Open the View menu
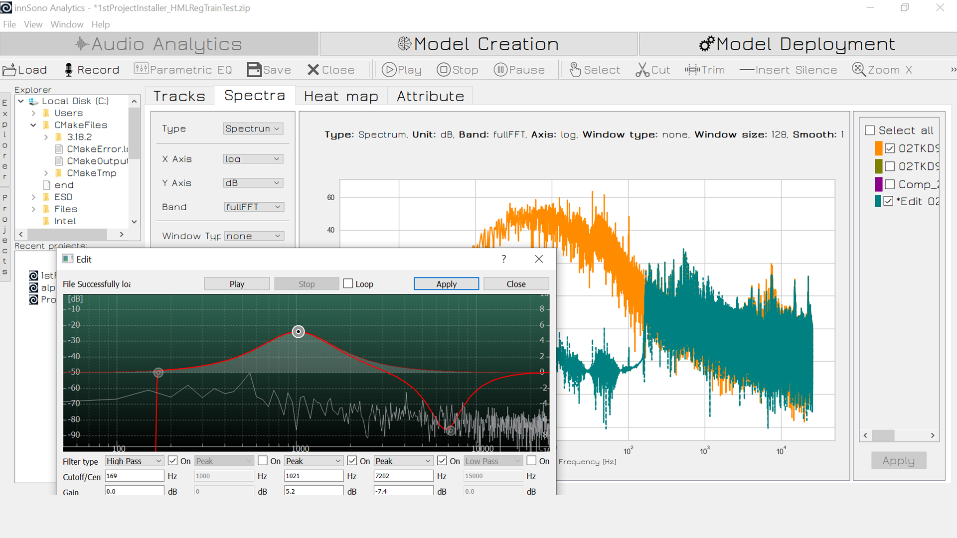 pos(33,24)
